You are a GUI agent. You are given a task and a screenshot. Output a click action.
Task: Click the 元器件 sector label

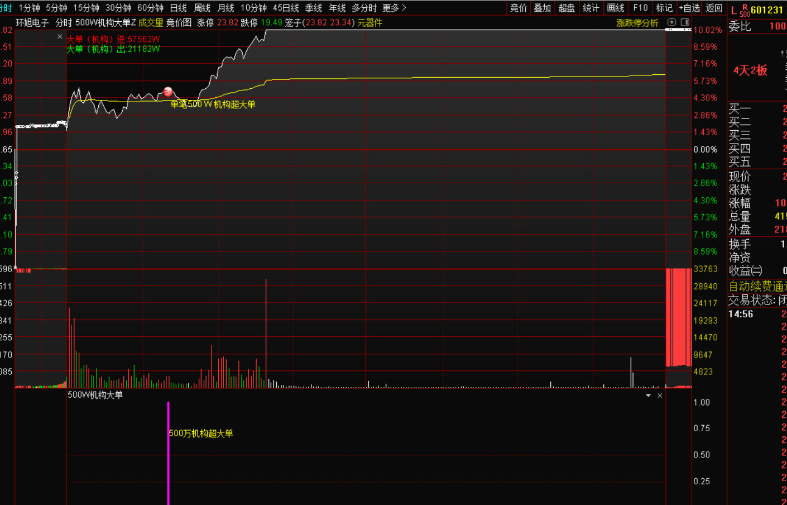[369, 23]
